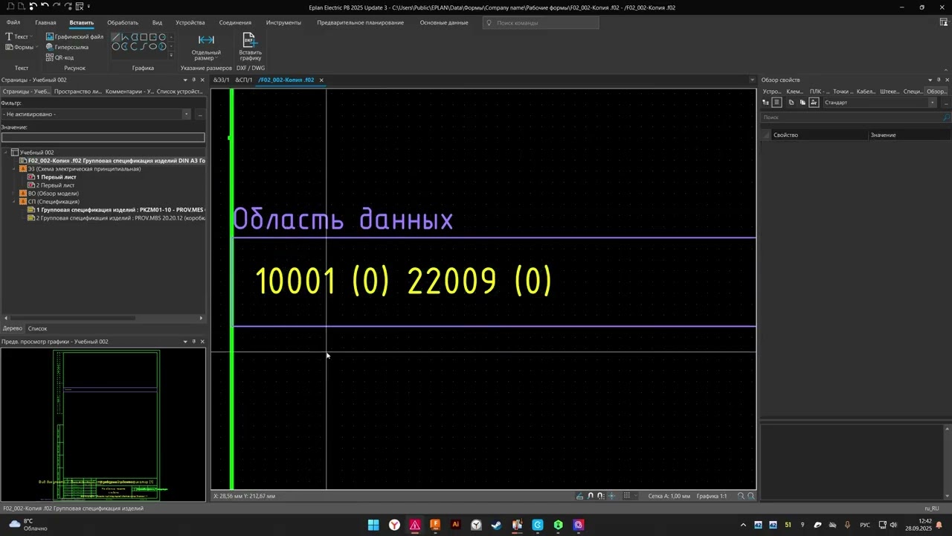This screenshot has width=952, height=536.
Task: Toggle snap to grid crosshair in status bar
Action: [612, 496]
